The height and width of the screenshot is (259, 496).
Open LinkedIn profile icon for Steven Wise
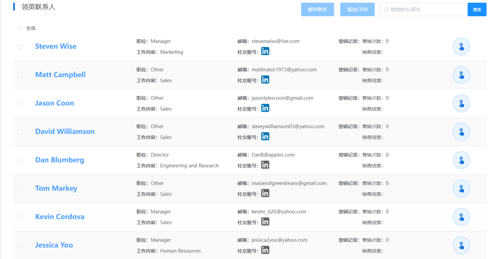(x=265, y=51)
